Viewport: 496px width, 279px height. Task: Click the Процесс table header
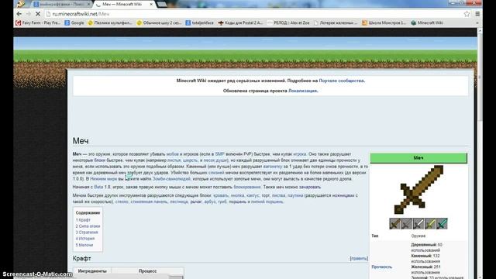tap(147, 271)
